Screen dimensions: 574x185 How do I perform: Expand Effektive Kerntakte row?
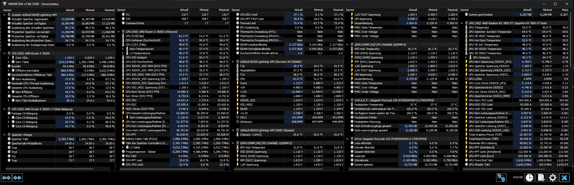[x=9, y=71]
